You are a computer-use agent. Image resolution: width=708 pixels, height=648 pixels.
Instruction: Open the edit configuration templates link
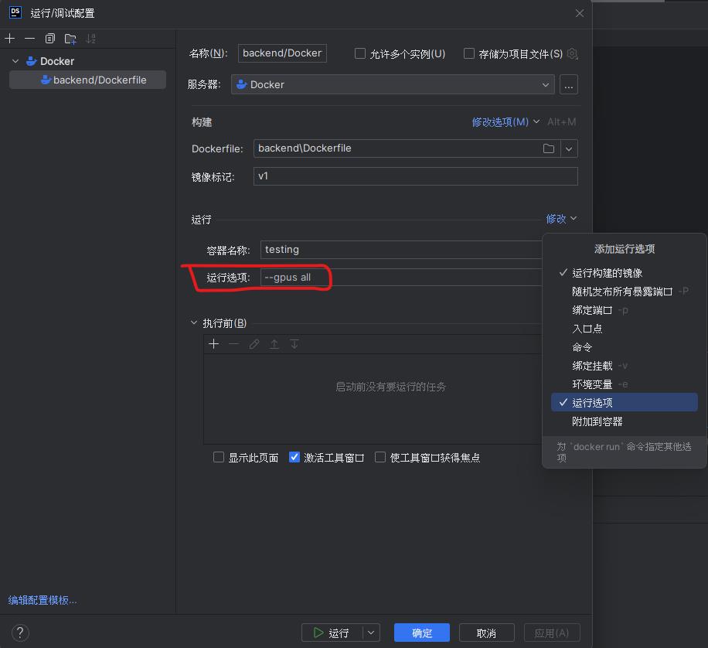click(x=43, y=600)
